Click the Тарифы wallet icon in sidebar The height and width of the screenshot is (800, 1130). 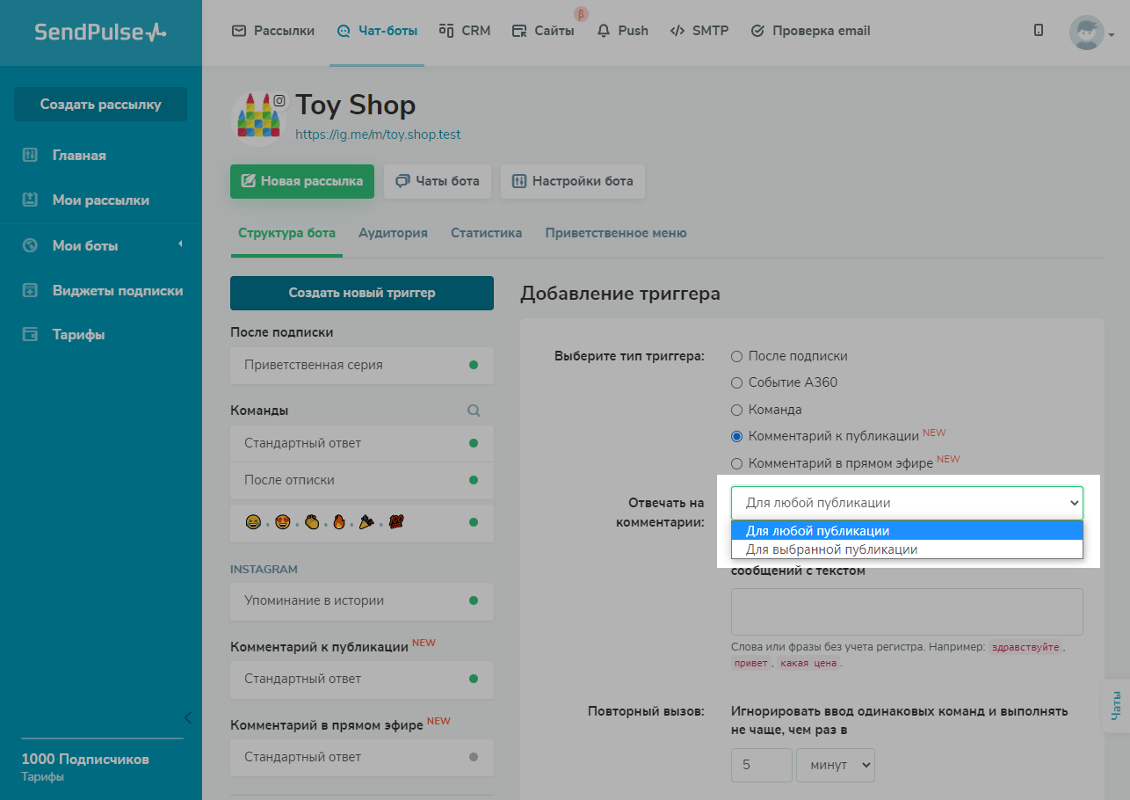pos(30,335)
